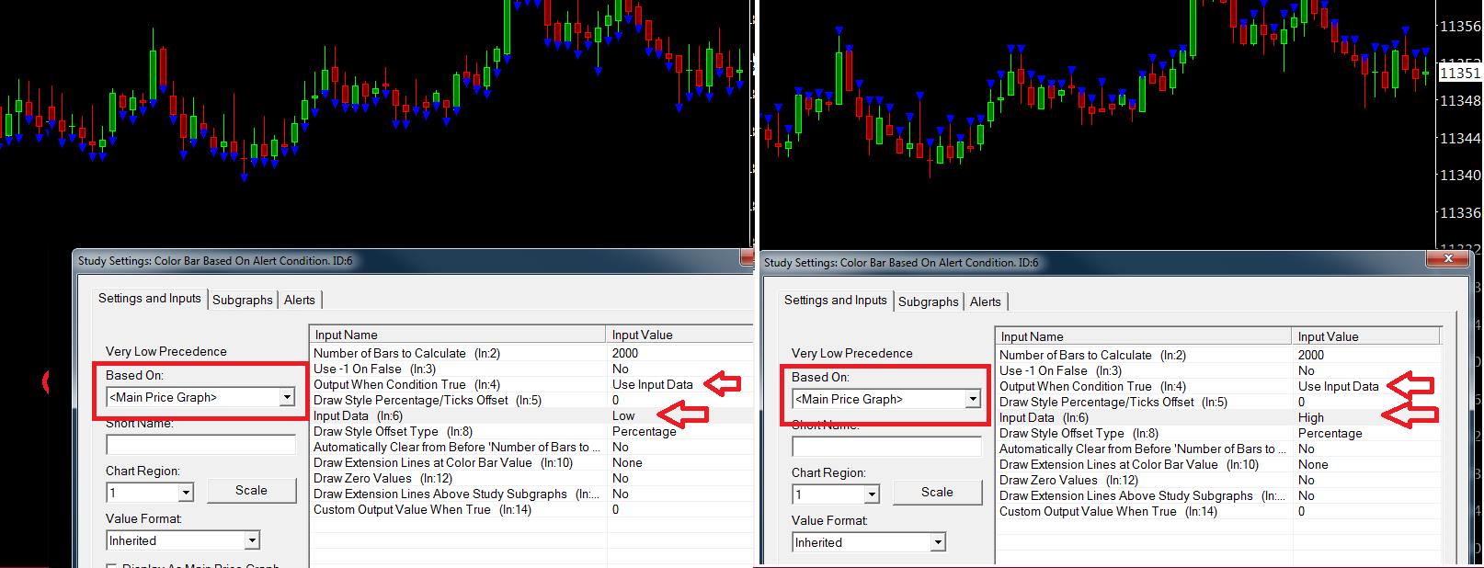Switch to Subgraphs tab in High-input dialog

tap(929, 301)
